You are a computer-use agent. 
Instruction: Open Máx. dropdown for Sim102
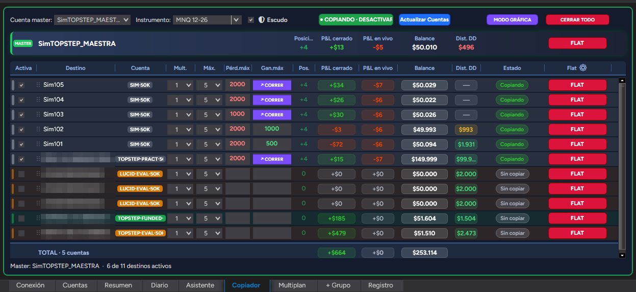[209, 130]
